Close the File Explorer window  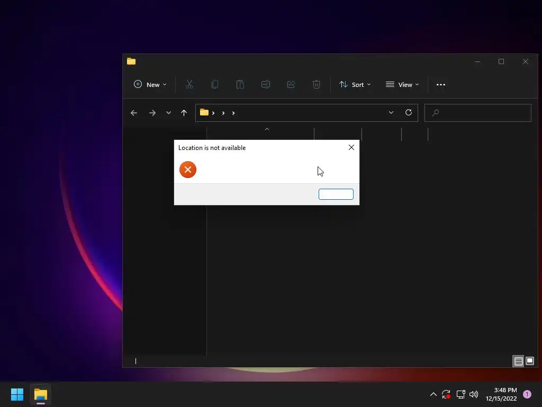tap(526, 61)
